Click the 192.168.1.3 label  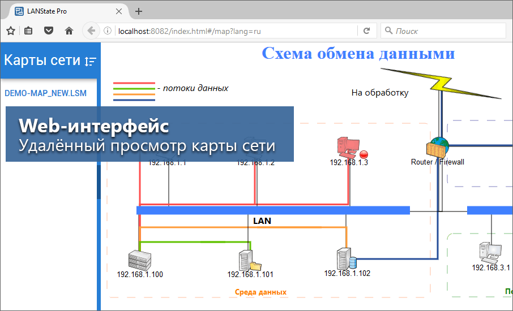(x=349, y=162)
